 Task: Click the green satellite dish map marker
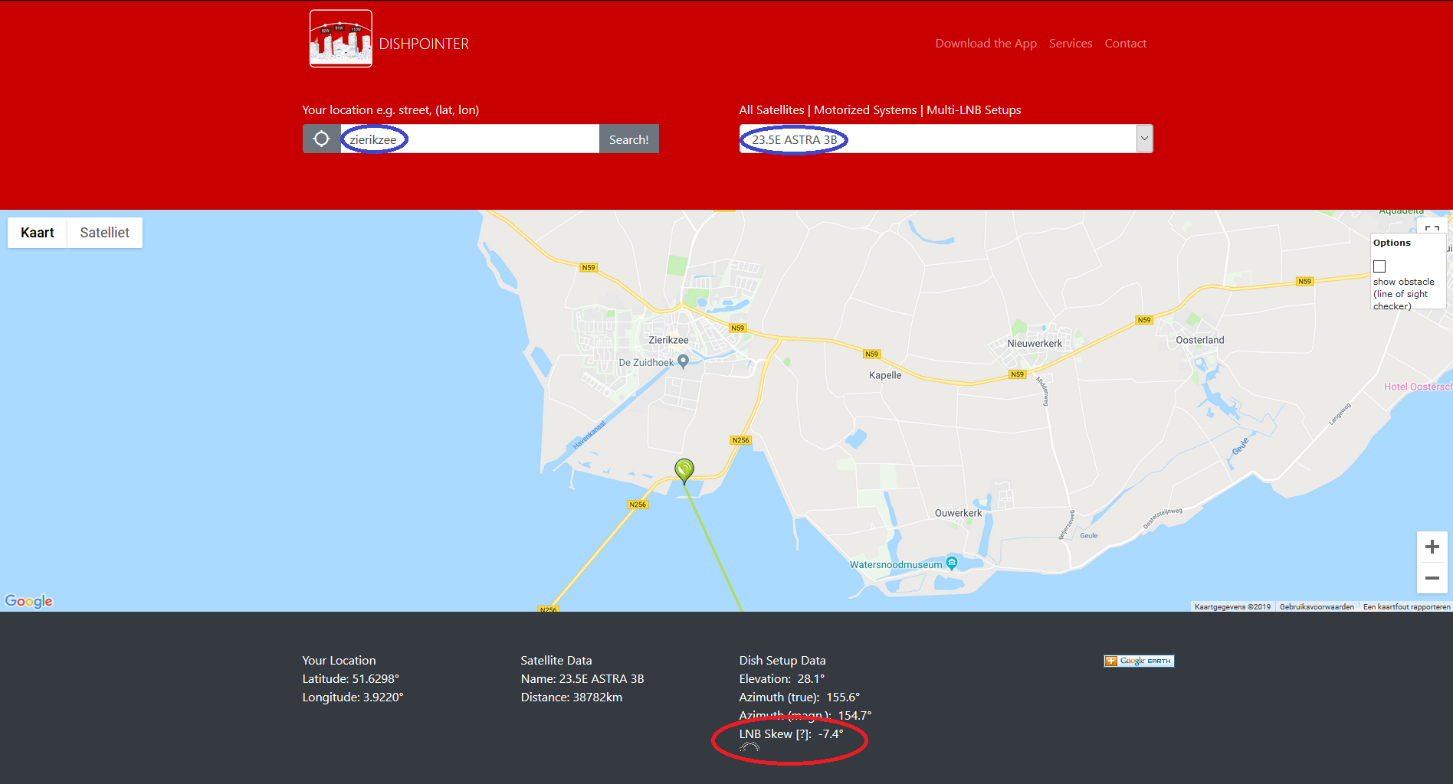(684, 470)
